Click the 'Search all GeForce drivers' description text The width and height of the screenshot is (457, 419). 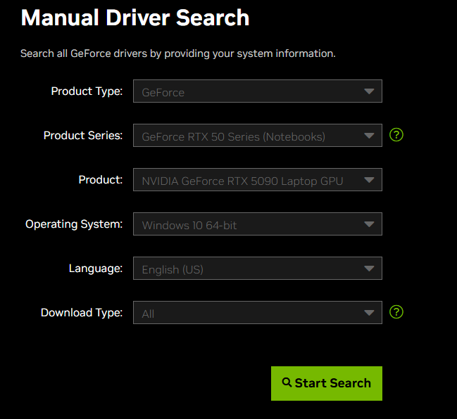click(178, 53)
